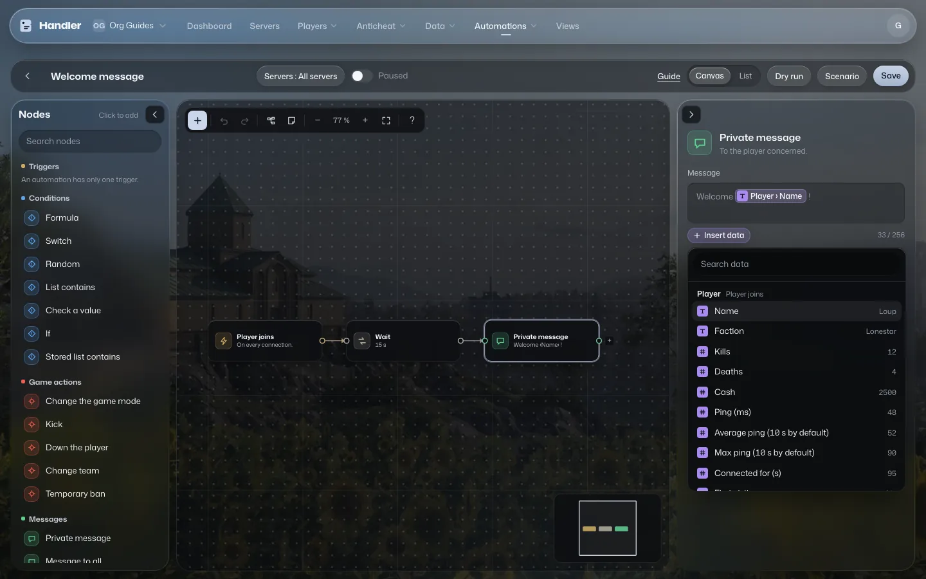Switch to Canvas view
This screenshot has width=926, height=579.
(709, 76)
